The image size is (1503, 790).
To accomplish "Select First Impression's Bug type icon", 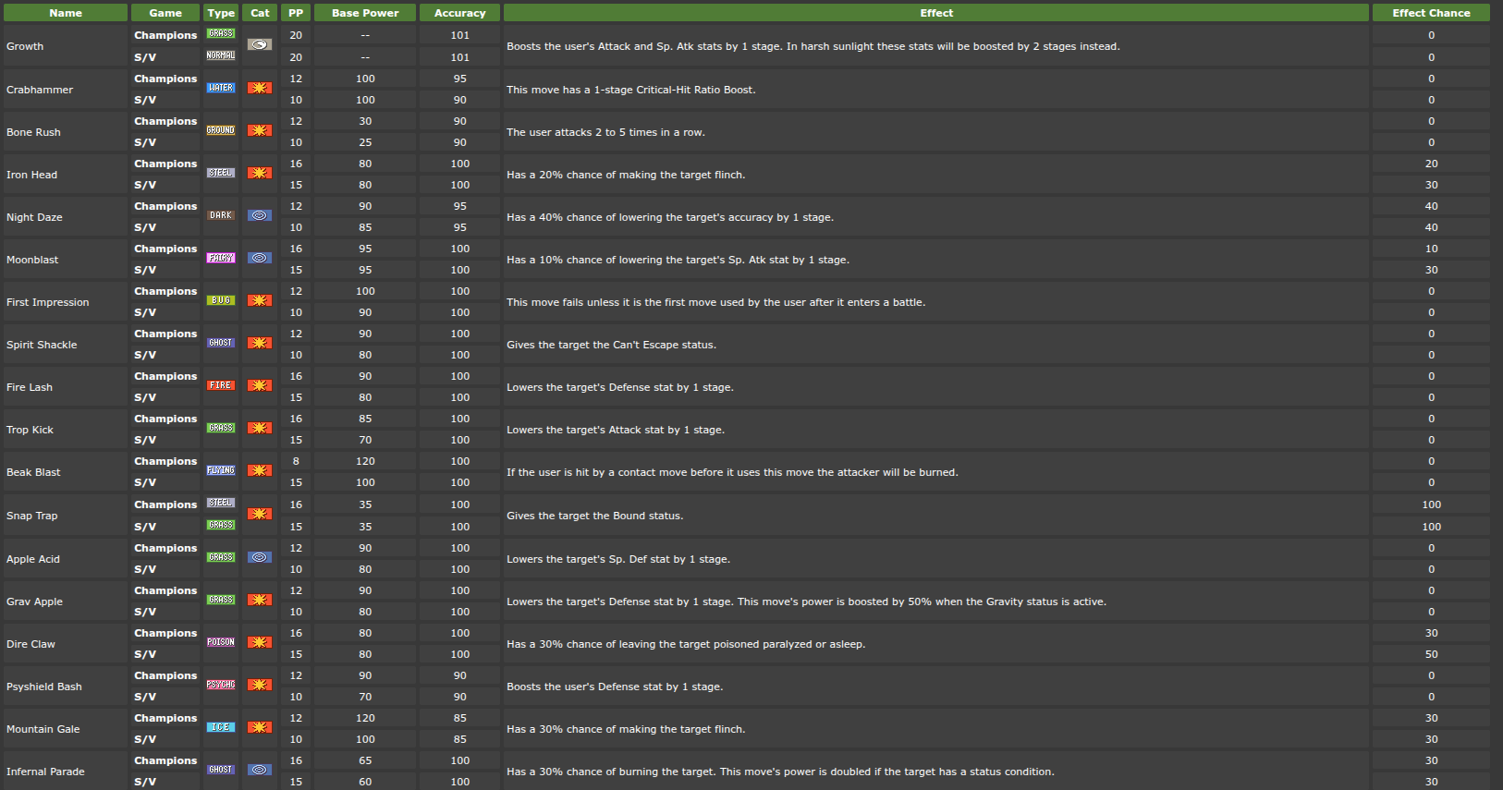I will pyautogui.click(x=221, y=300).
